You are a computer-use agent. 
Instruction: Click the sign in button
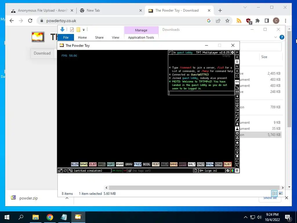tap(212, 171)
